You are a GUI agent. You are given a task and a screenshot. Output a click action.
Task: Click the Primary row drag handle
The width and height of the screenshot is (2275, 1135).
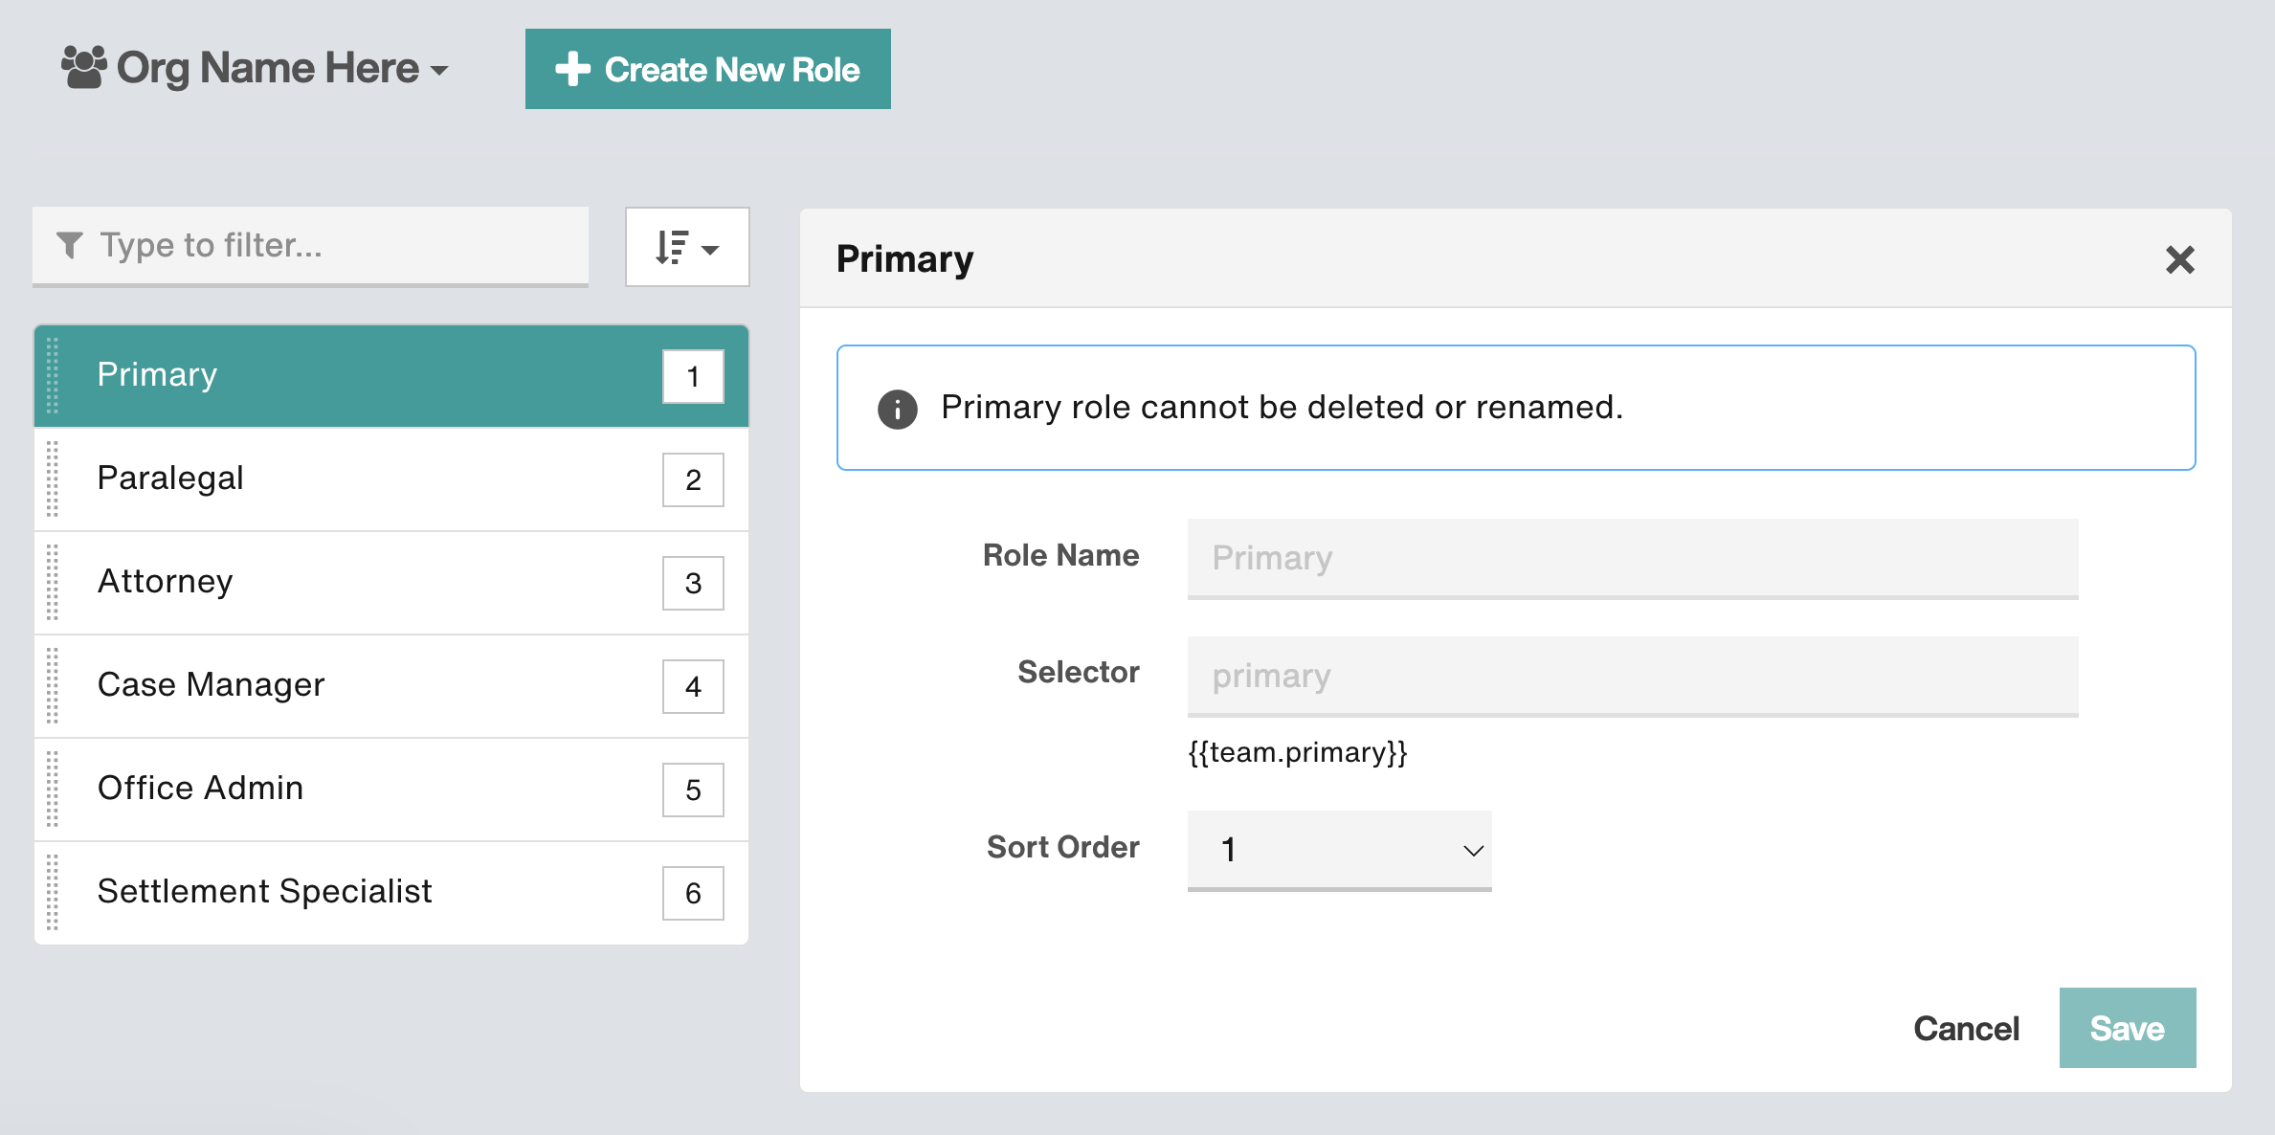53,376
